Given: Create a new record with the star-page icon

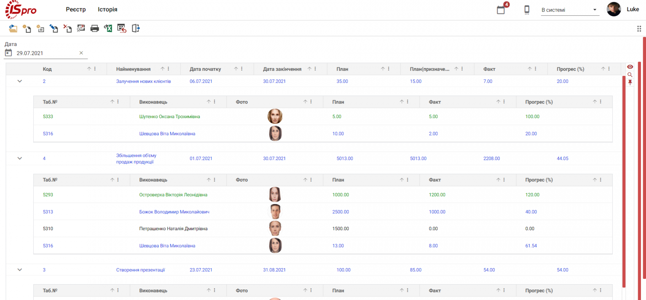Looking at the screenshot, I should 27,28.
